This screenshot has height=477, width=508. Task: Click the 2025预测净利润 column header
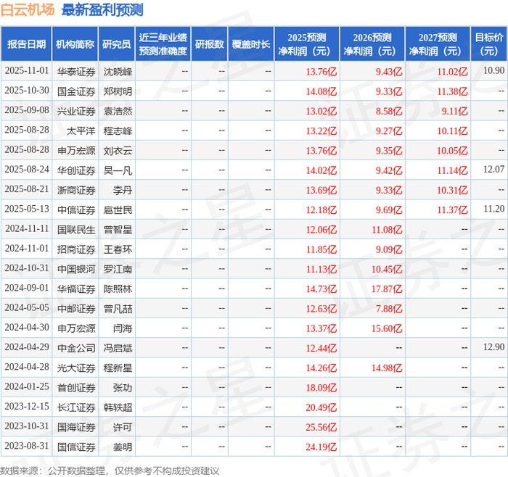pos(307,44)
